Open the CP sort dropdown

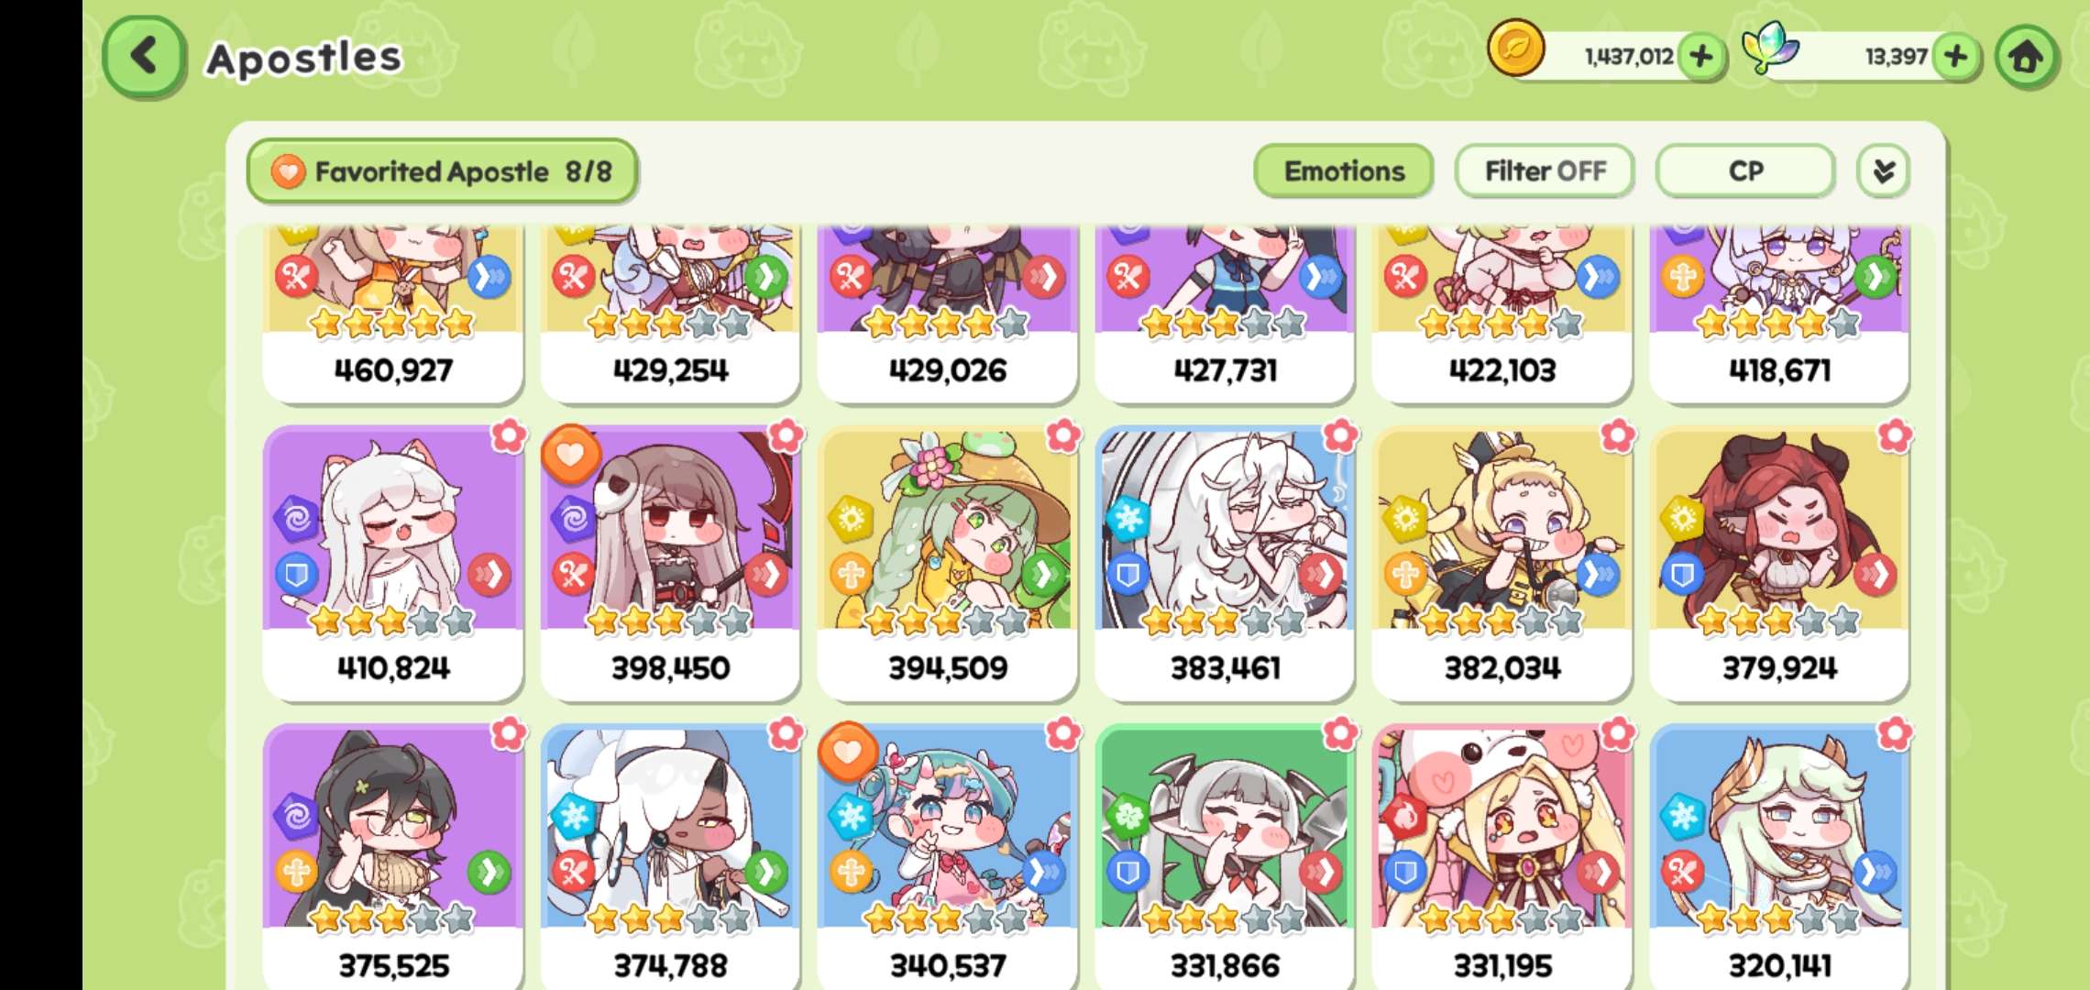[1745, 171]
